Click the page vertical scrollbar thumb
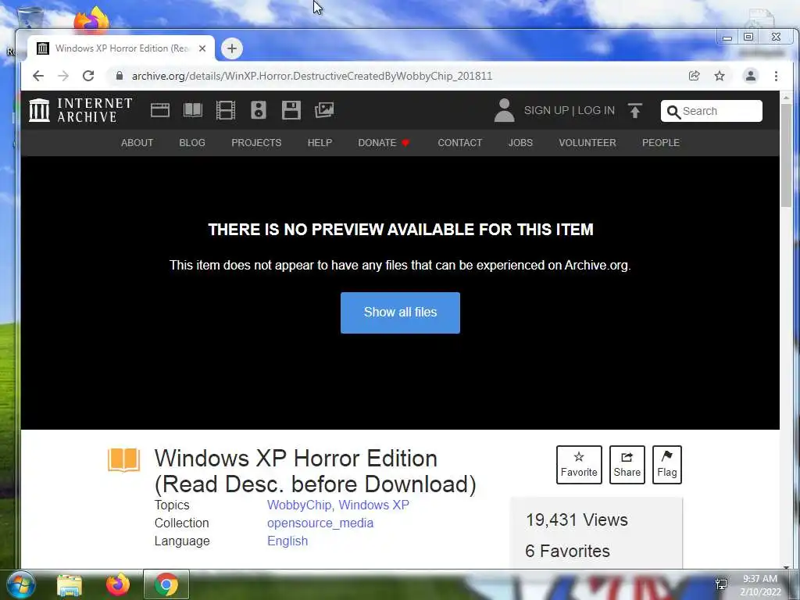 pos(786,155)
